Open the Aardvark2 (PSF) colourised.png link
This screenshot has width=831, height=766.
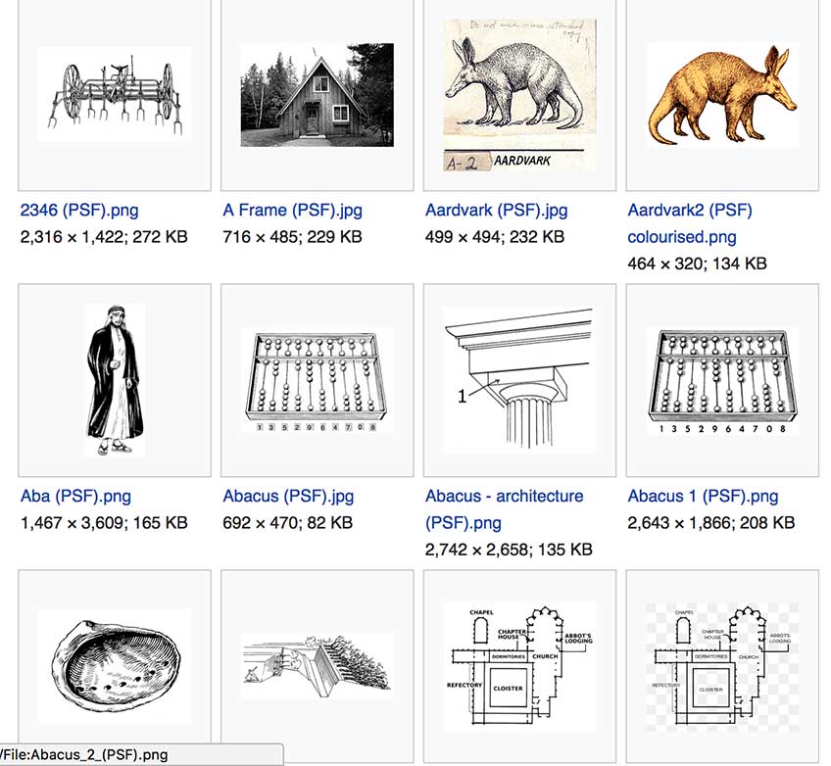(690, 223)
